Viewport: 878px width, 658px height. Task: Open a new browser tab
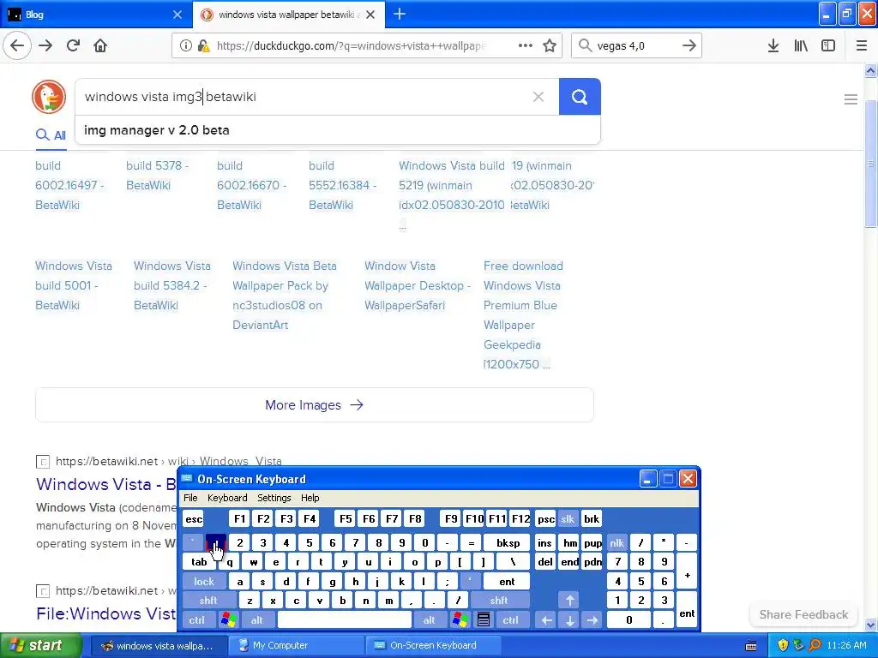coord(400,14)
